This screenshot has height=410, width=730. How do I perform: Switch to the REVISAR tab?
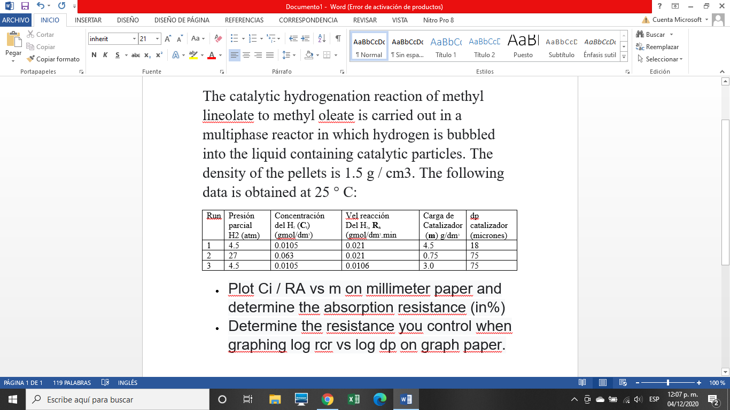click(365, 20)
